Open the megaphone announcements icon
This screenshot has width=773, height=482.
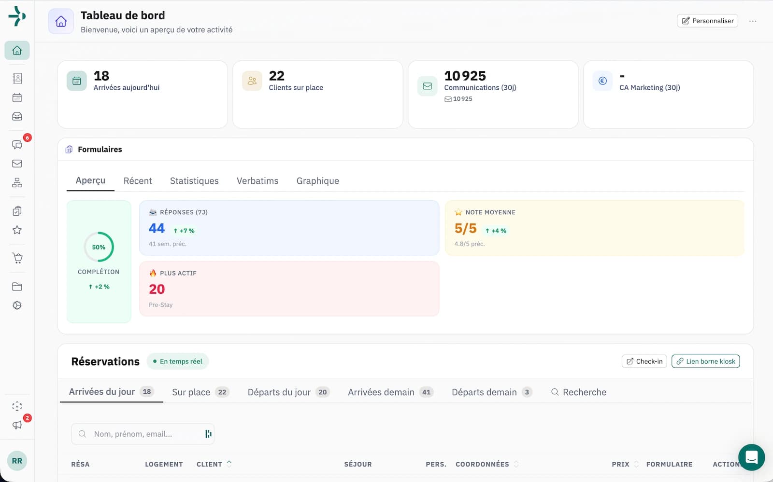[17, 425]
